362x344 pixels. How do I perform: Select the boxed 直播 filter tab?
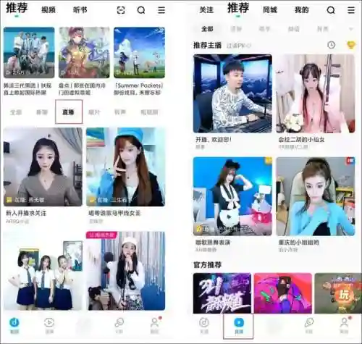point(69,112)
